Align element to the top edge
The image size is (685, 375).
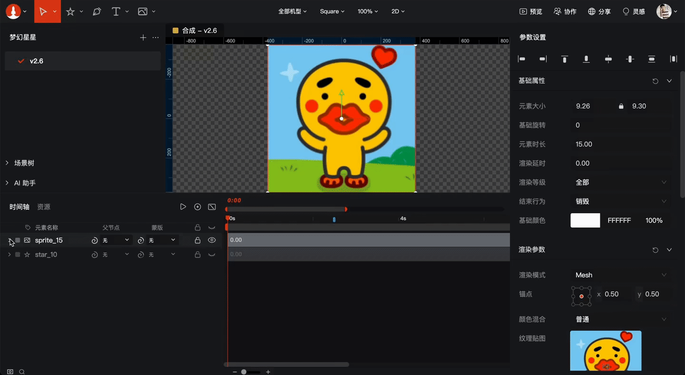click(565, 59)
